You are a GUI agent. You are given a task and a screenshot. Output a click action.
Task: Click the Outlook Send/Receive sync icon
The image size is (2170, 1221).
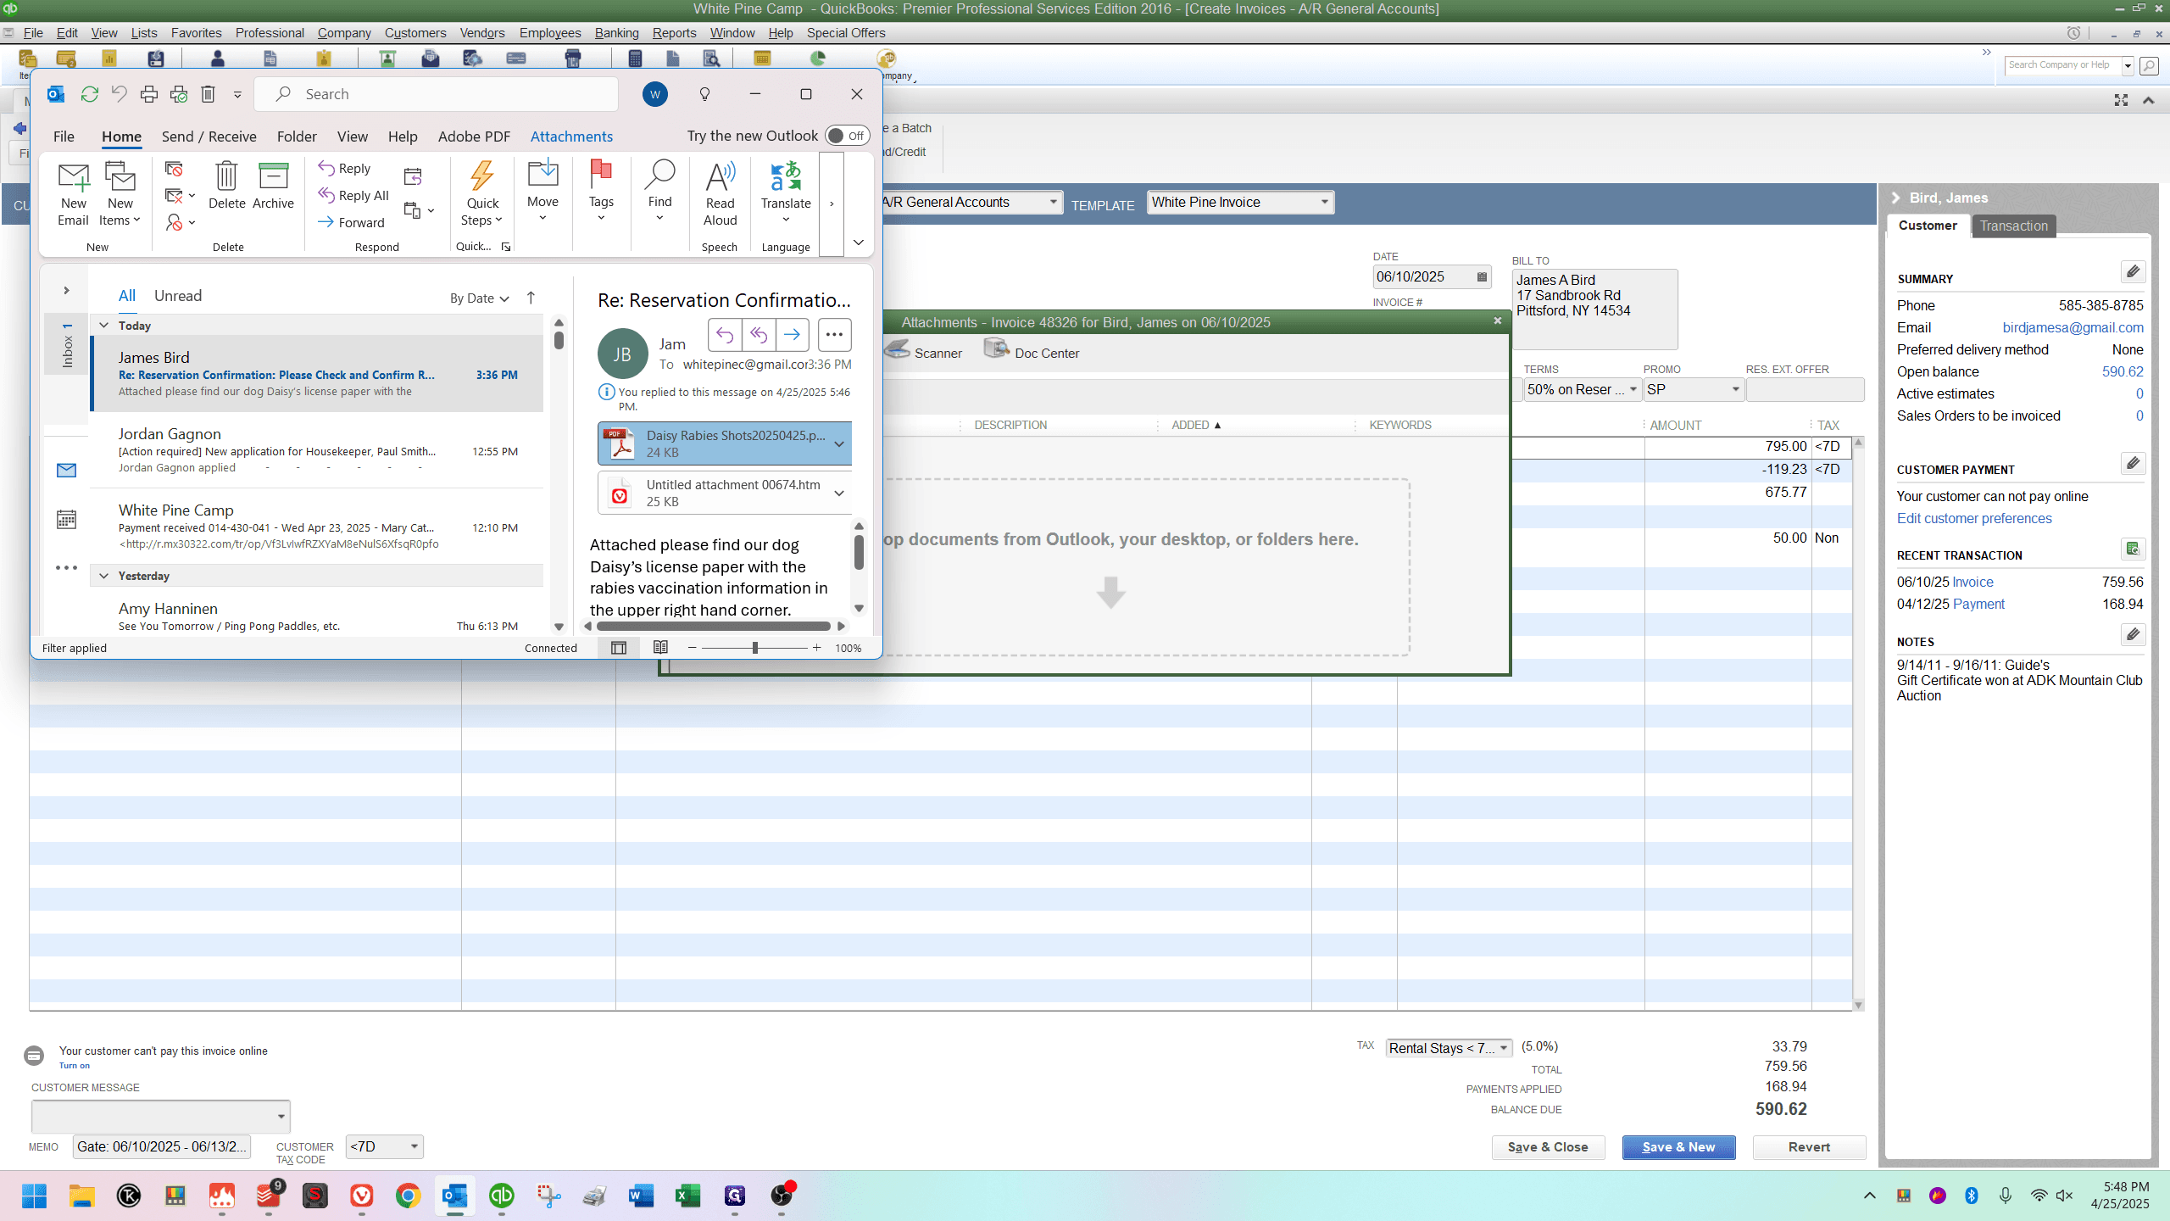click(89, 94)
